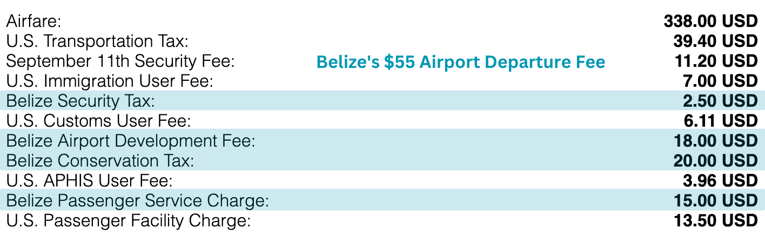Click the Belize Conservation Tax label
Viewport: 765px width, 235px height.
pyautogui.click(x=100, y=161)
